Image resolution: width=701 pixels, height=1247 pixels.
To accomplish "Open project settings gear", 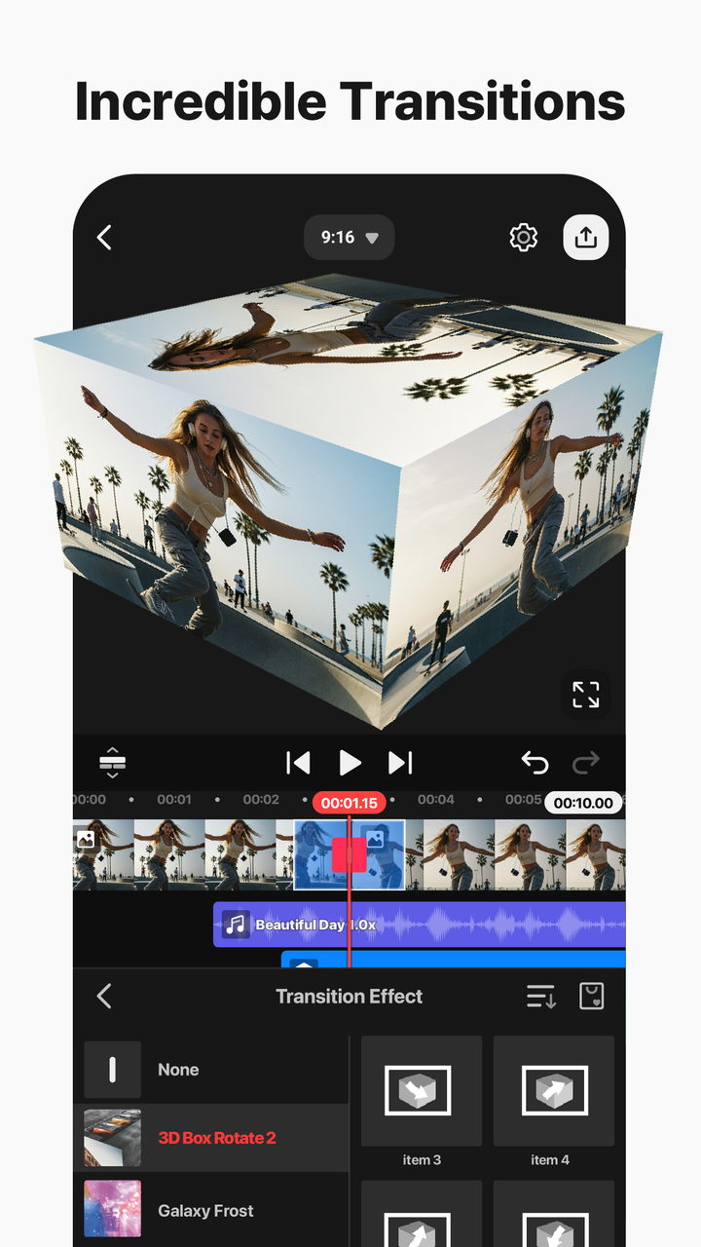I will click(x=524, y=237).
